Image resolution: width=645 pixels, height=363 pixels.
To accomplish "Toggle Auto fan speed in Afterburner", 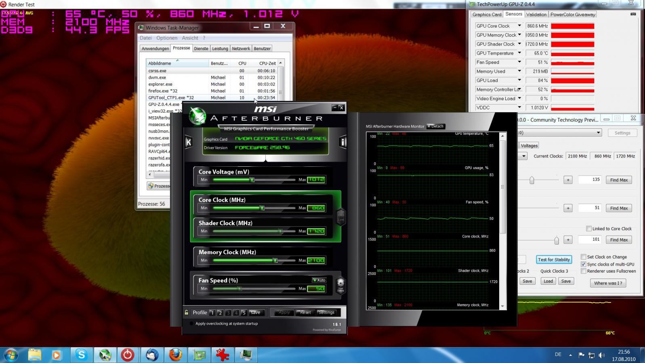I will coord(319,280).
